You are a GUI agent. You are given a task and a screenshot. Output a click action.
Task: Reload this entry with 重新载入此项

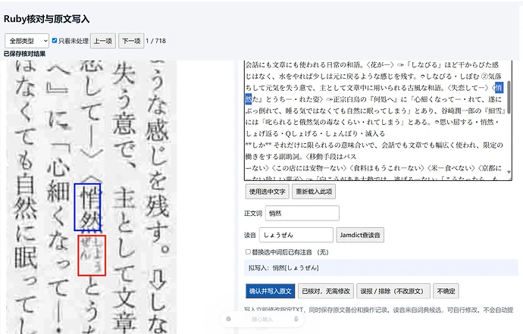click(314, 192)
